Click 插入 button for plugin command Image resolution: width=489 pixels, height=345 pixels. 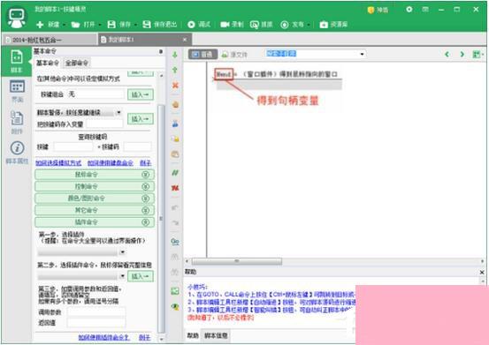141,276
